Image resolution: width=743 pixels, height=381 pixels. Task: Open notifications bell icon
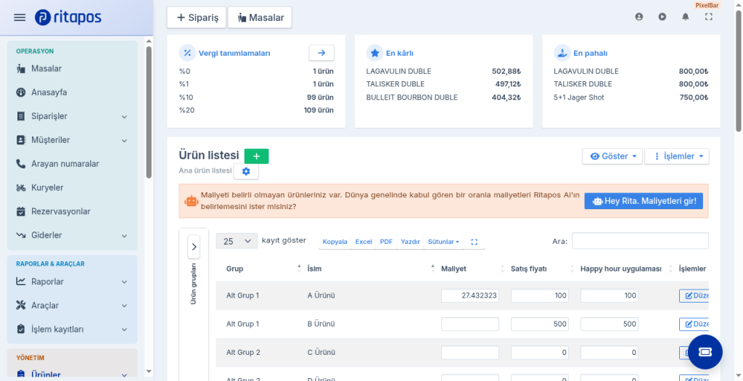coord(685,17)
